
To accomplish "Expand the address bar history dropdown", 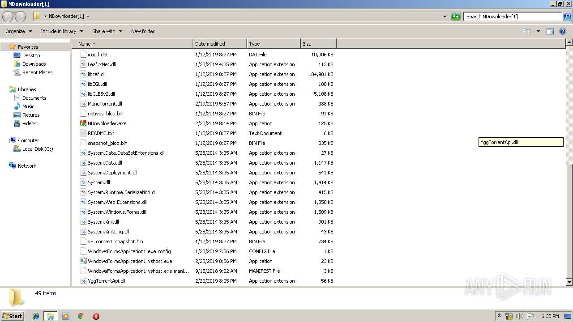I will (445, 17).
